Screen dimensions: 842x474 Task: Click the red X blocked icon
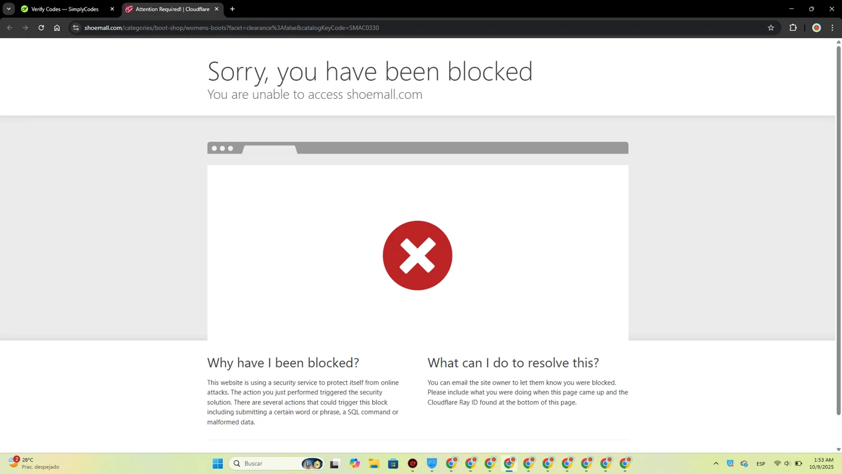[418, 256]
